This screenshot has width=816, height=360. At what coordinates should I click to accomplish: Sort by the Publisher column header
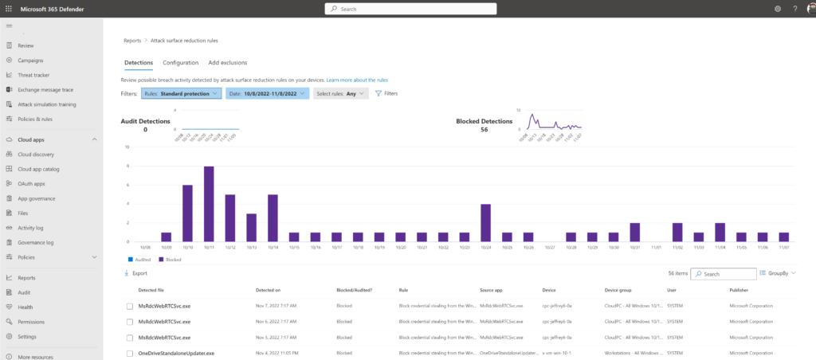pos(739,290)
